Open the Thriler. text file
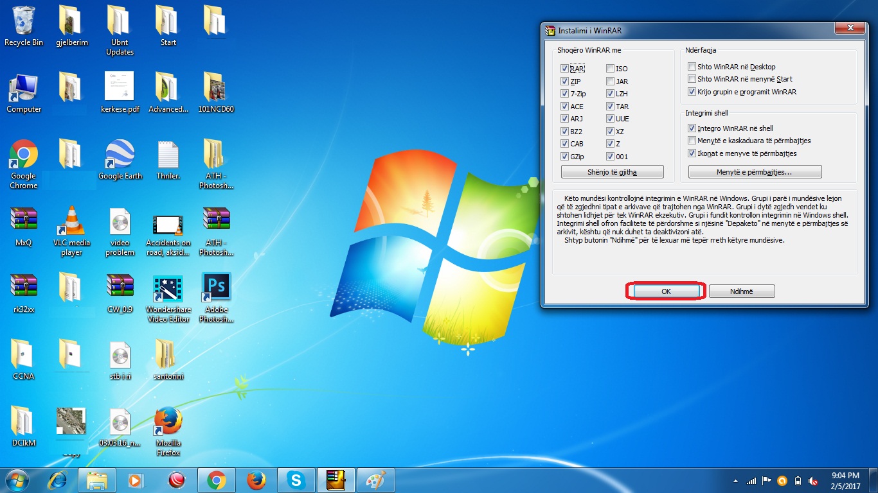 tap(168, 160)
